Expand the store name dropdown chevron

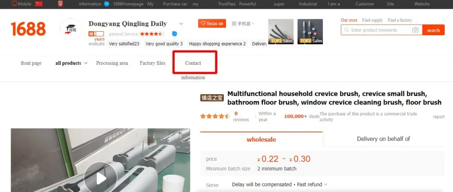pyautogui.click(x=181, y=24)
